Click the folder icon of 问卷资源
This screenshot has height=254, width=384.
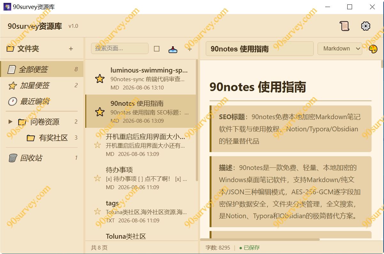coord(22,122)
